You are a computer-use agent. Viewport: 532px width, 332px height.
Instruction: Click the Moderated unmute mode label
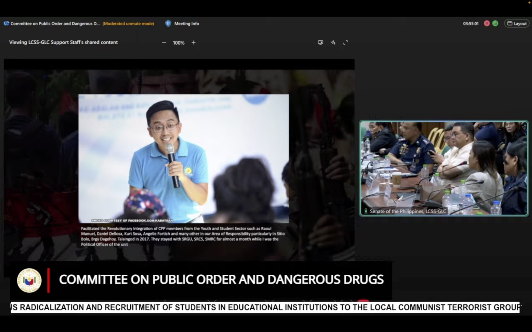click(128, 24)
